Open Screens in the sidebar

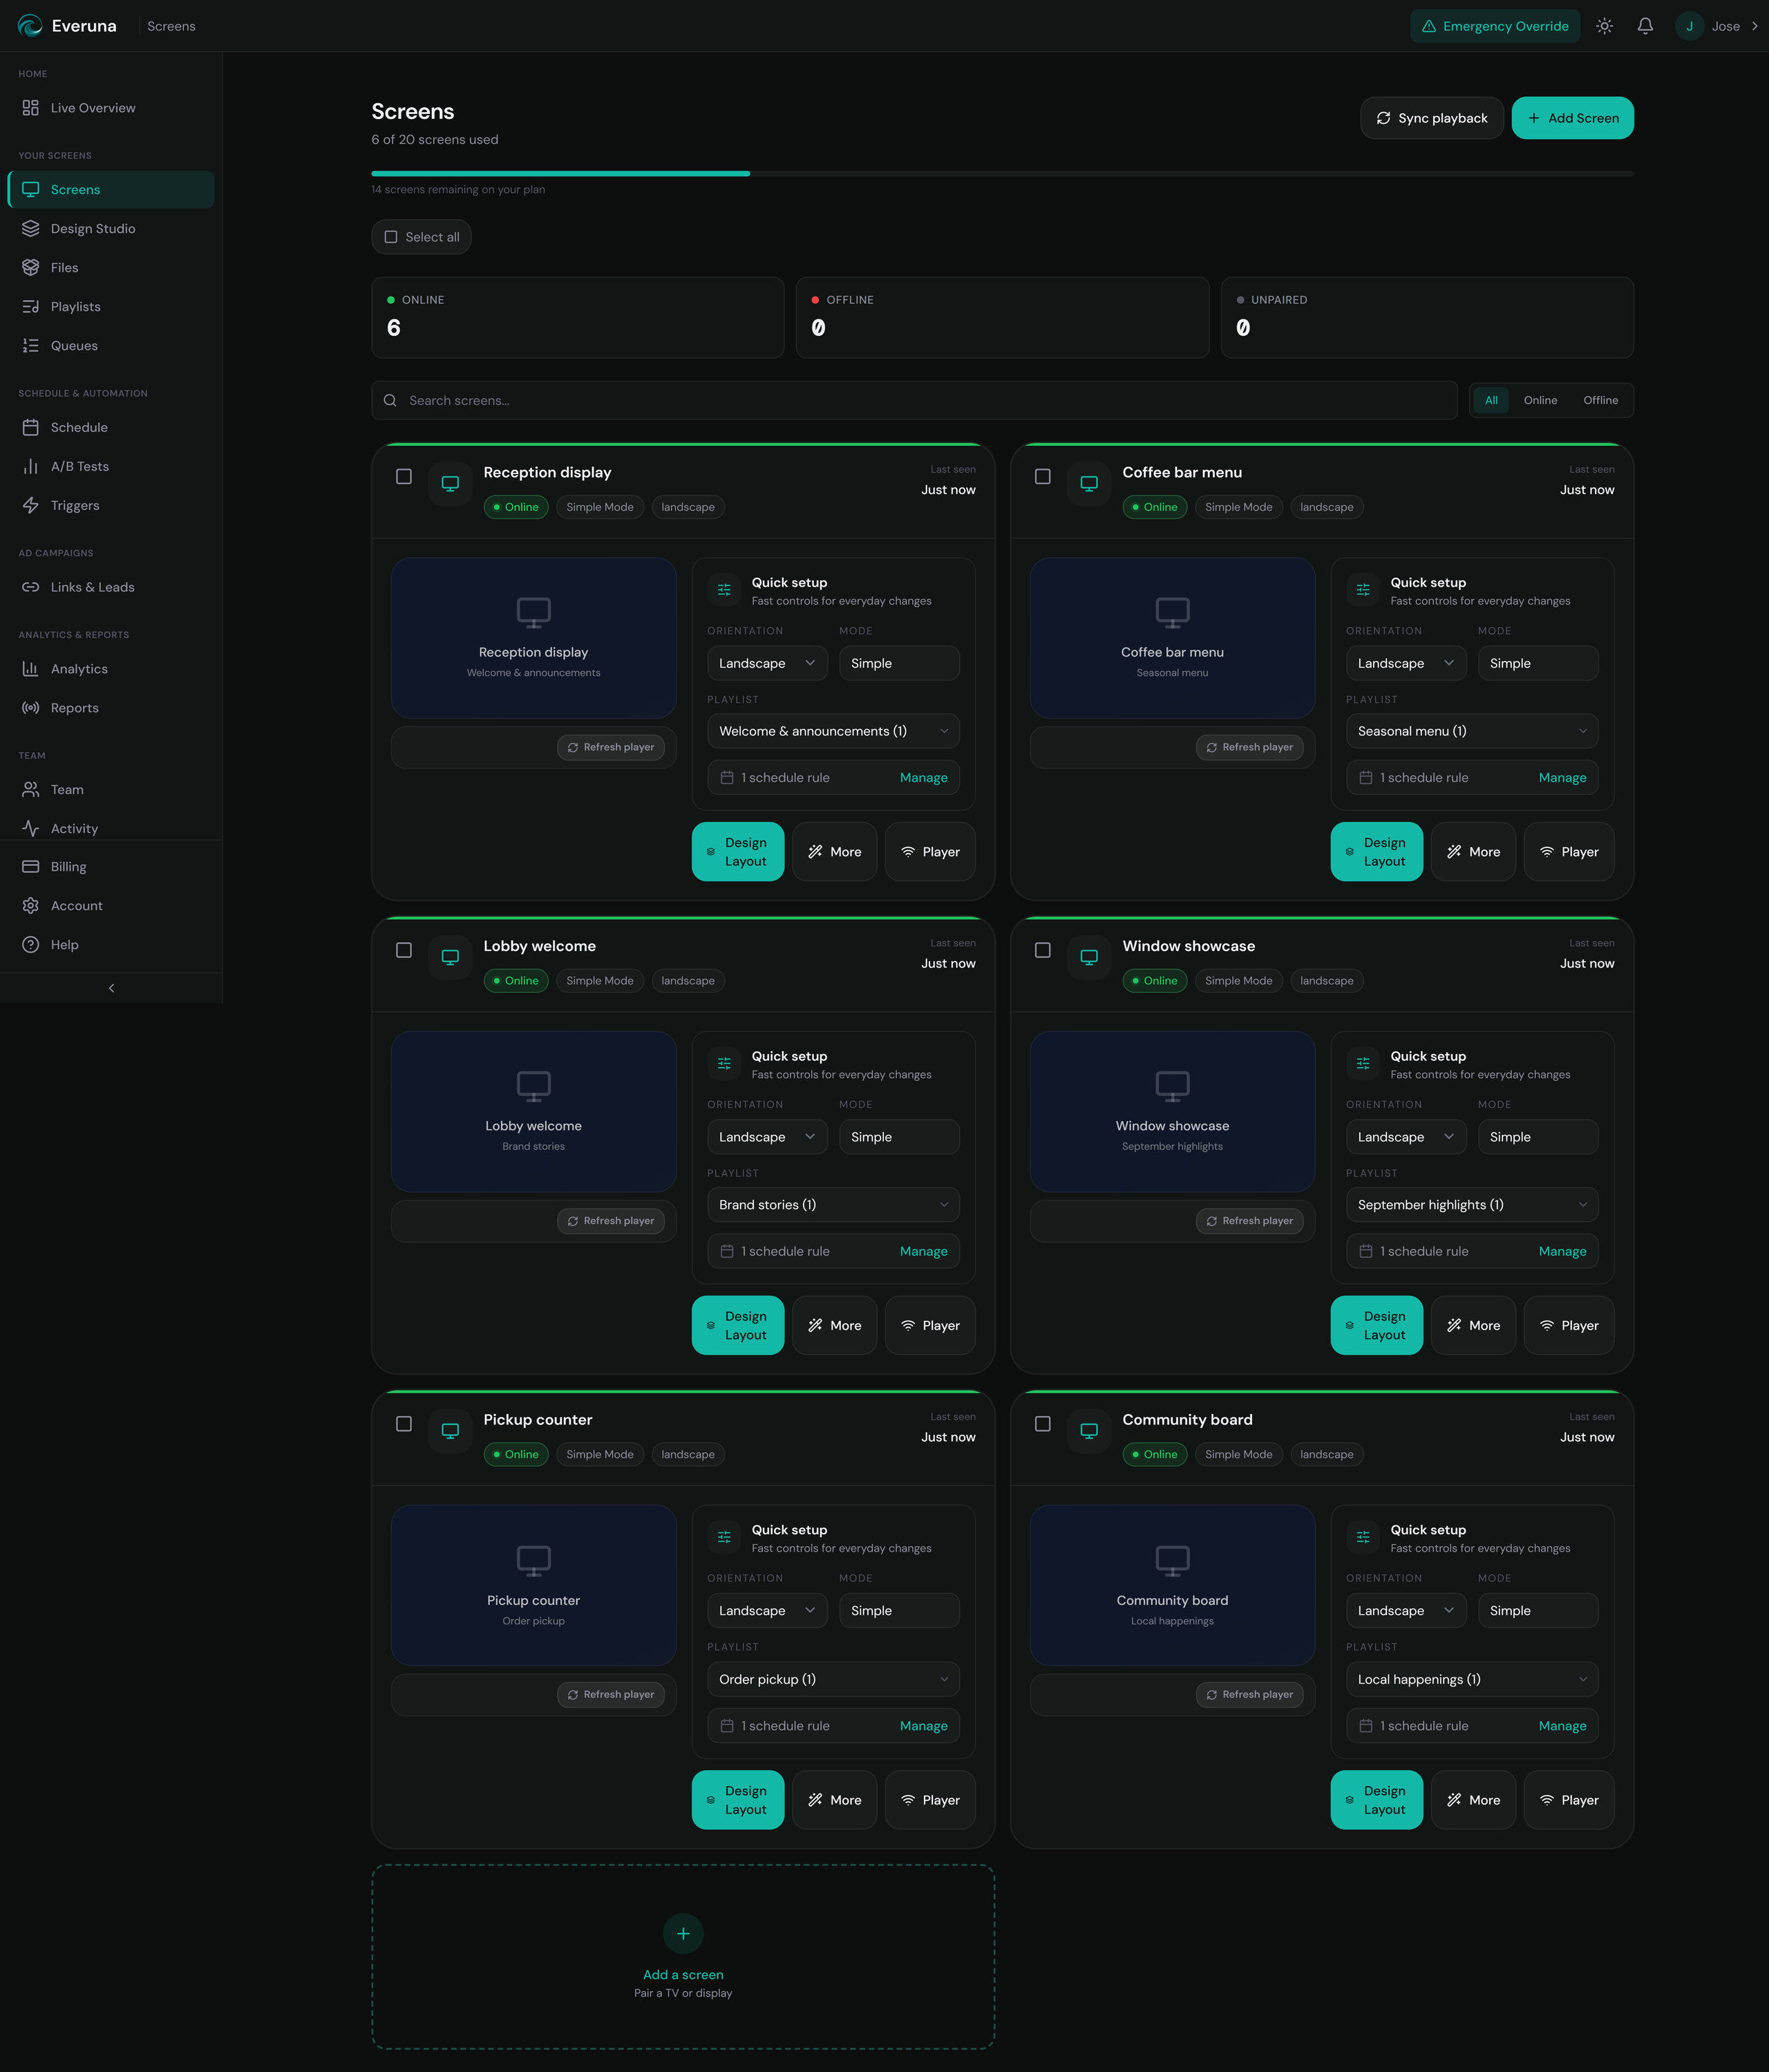tap(111, 190)
